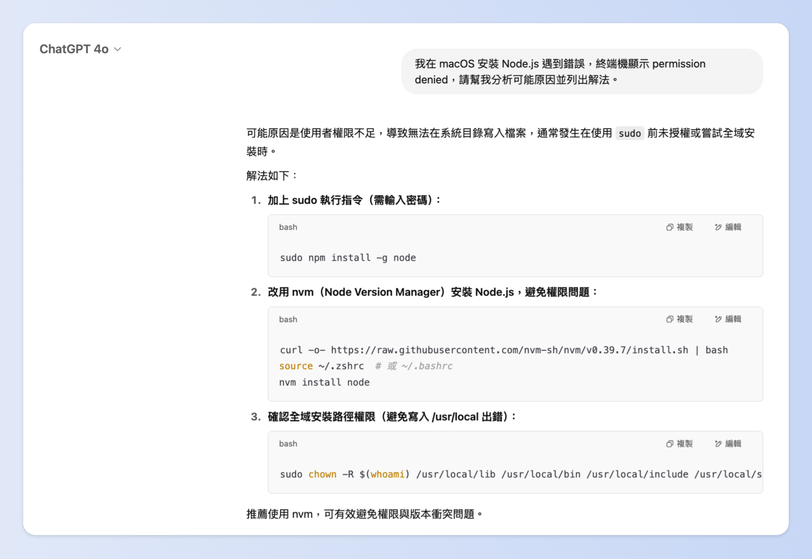The height and width of the screenshot is (559, 812).
Task: Click the chevron next to ChatGPT 4o
Action: [118, 49]
